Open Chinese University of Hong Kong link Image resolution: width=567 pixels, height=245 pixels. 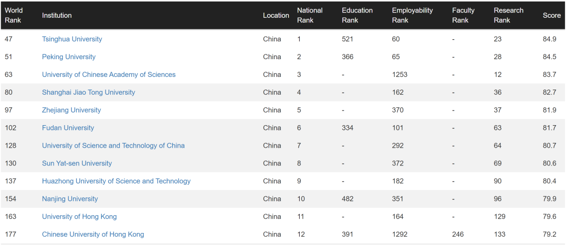[93, 235]
